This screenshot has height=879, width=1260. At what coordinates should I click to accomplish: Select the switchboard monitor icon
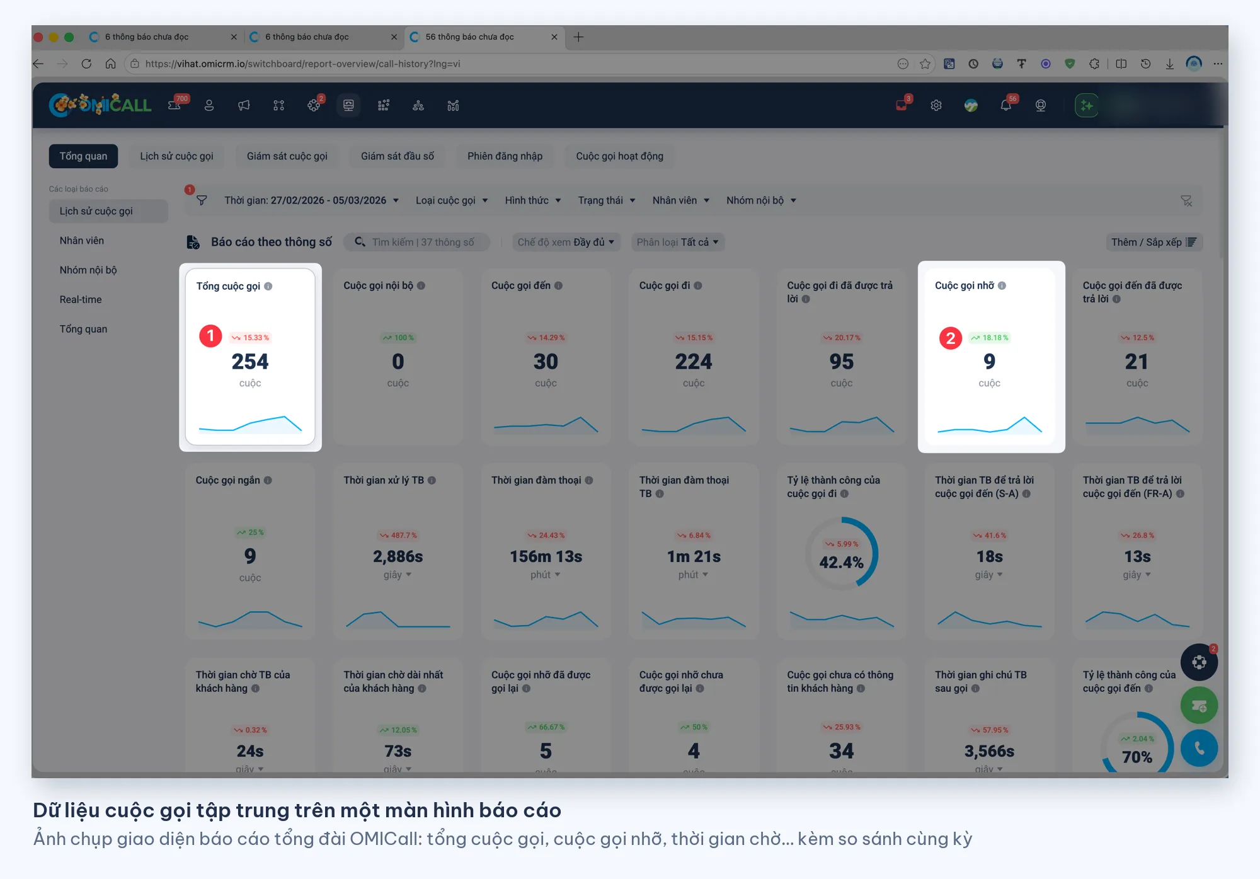[348, 105]
